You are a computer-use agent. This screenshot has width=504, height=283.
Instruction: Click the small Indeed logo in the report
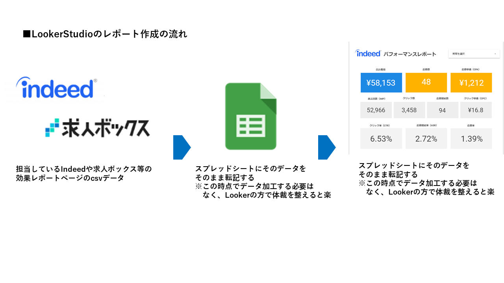(x=368, y=53)
